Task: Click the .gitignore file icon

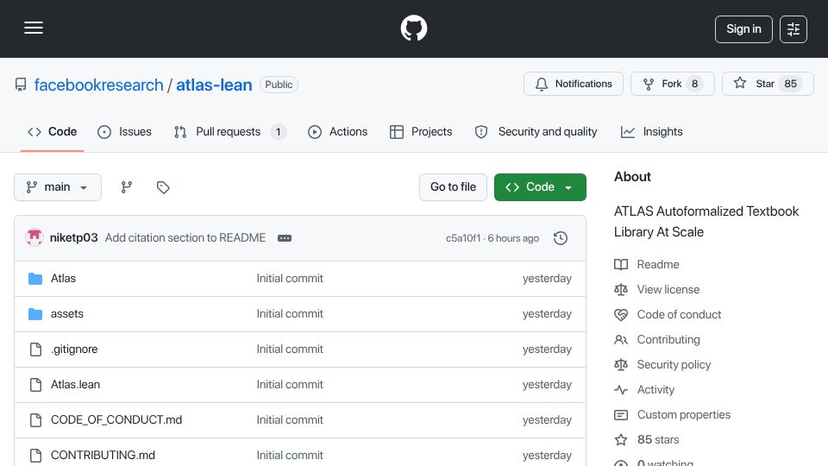Action: point(35,349)
